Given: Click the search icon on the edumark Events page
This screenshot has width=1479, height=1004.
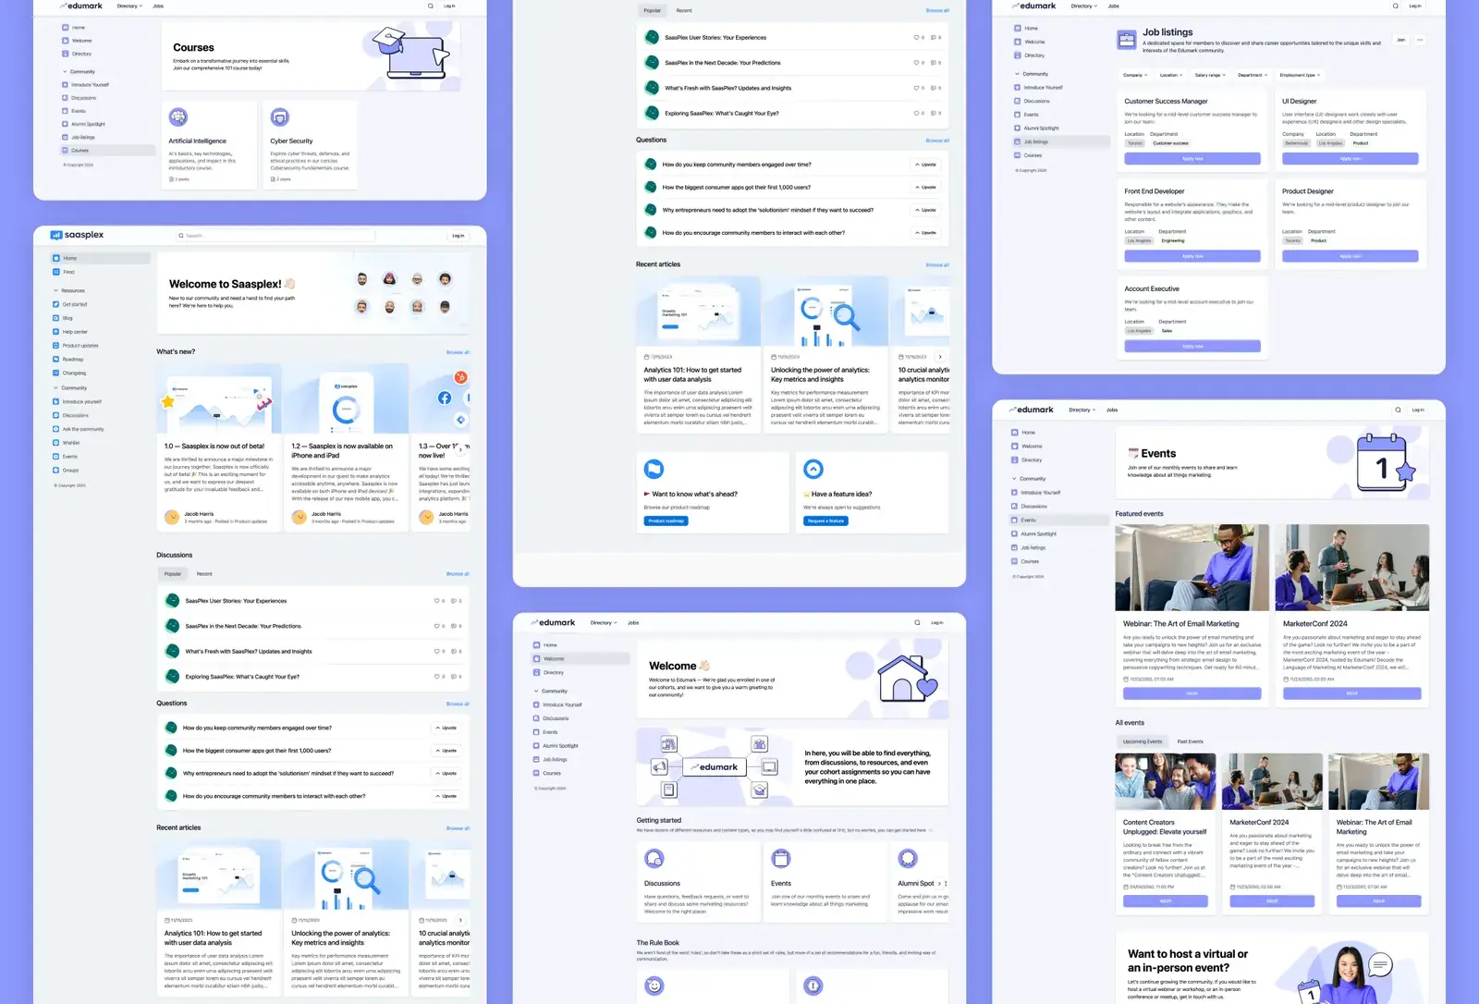Looking at the screenshot, I should [x=1398, y=410].
